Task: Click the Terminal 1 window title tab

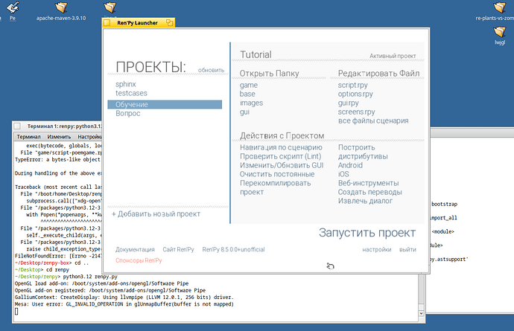Action: [x=65, y=126]
